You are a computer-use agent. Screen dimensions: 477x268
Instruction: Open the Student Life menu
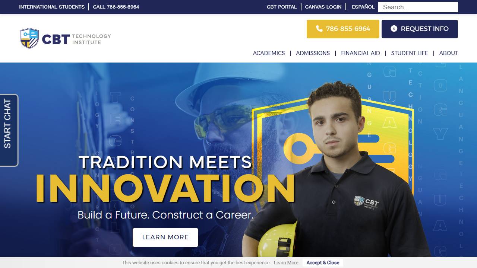[x=410, y=53]
